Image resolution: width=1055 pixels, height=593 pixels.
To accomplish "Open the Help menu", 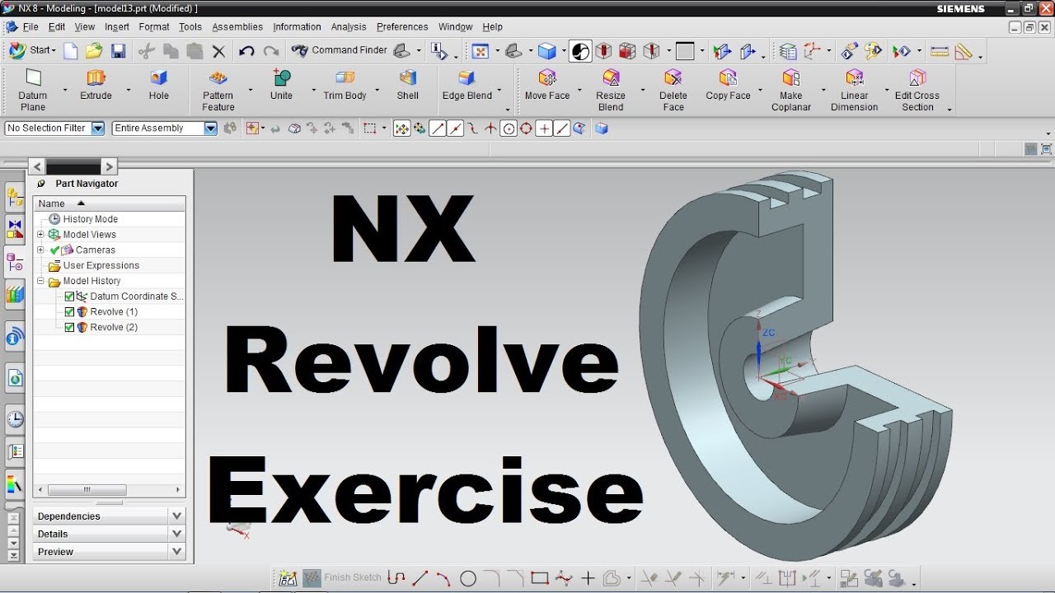I will tap(492, 27).
